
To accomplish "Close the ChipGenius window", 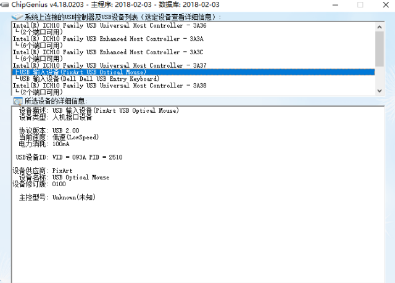I will coord(386,5).
